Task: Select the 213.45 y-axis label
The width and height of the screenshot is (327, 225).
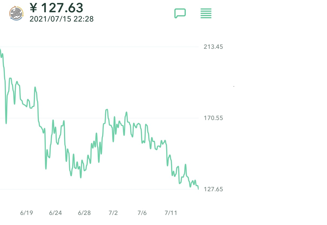Action: pyautogui.click(x=213, y=47)
